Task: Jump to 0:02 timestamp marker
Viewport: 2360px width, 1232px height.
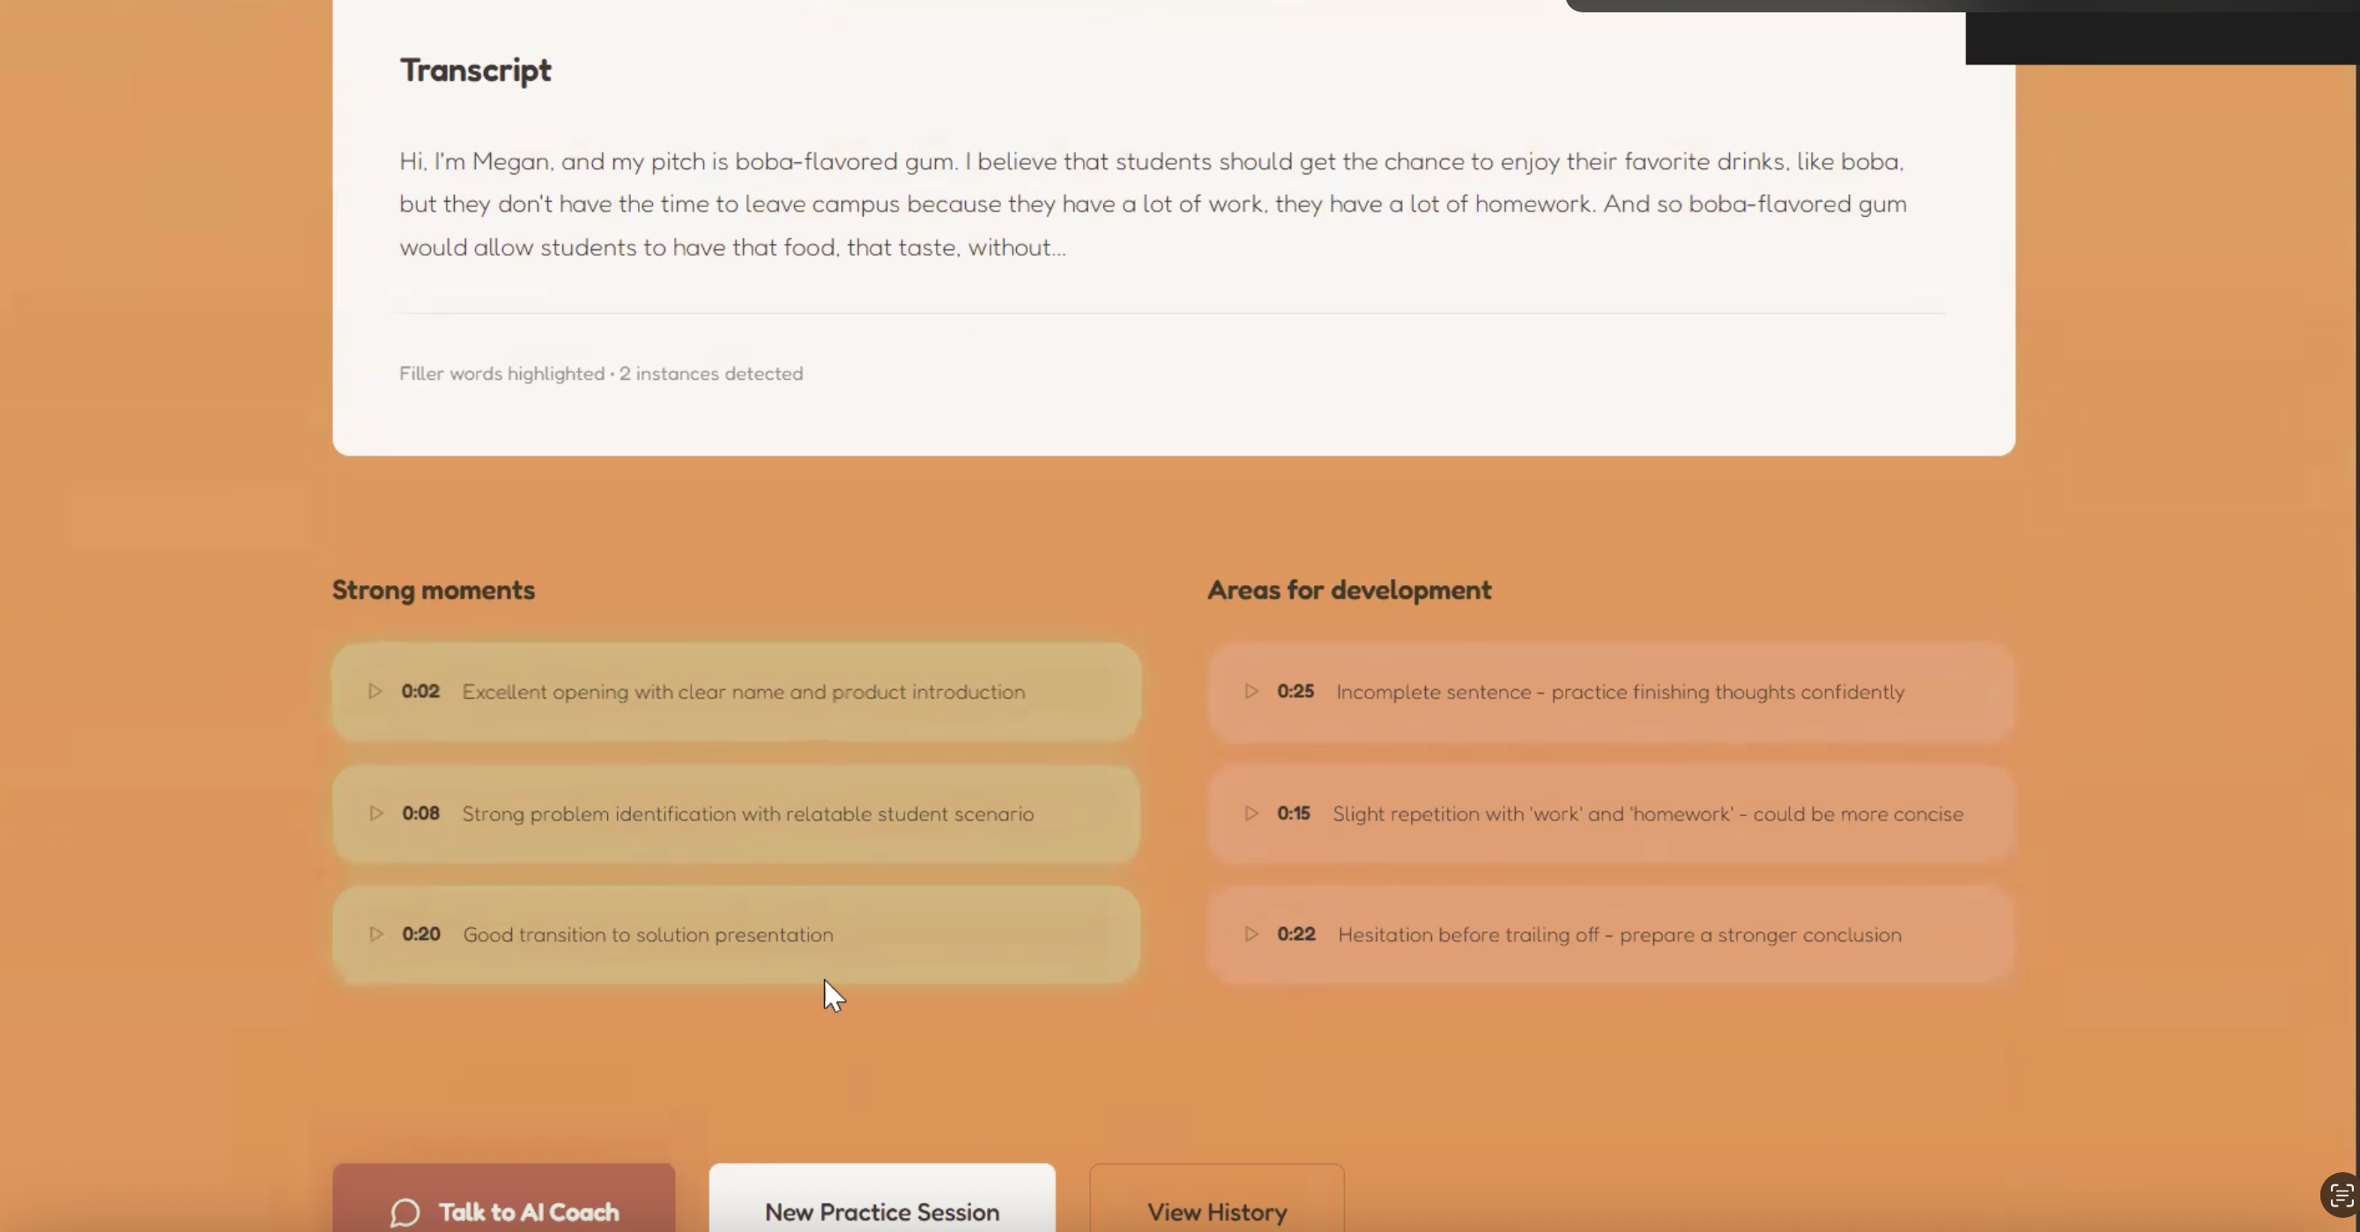Action: [x=420, y=692]
